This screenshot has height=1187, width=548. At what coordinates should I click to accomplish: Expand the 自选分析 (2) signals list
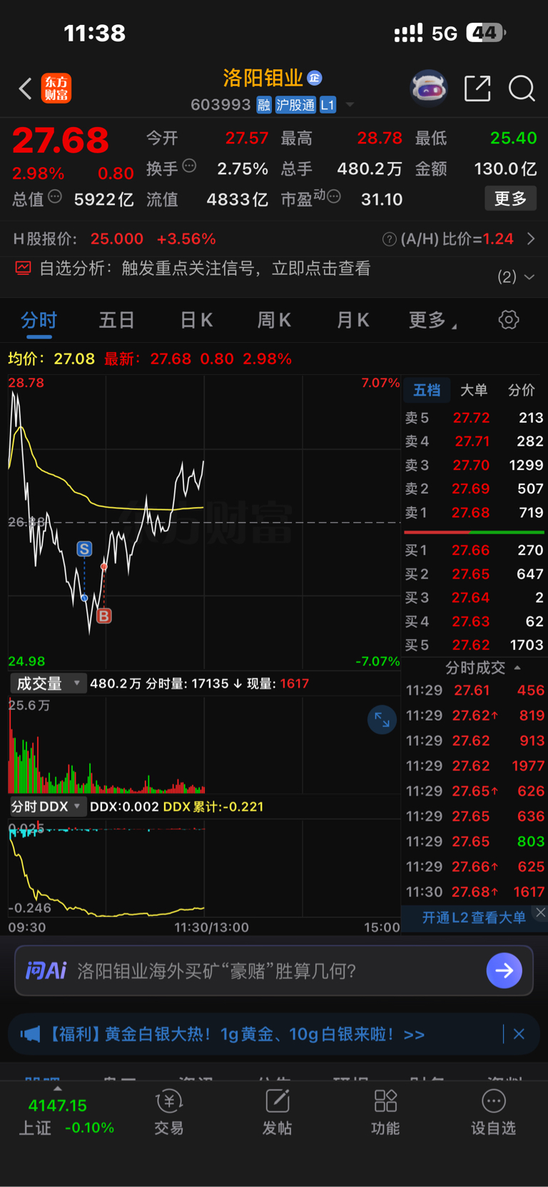coord(516,276)
